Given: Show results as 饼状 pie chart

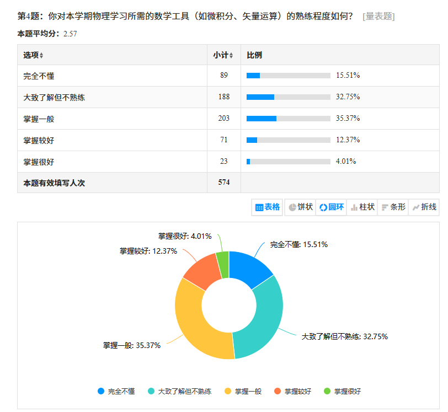Looking at the screenshot, I should click(x=301, y=207).
